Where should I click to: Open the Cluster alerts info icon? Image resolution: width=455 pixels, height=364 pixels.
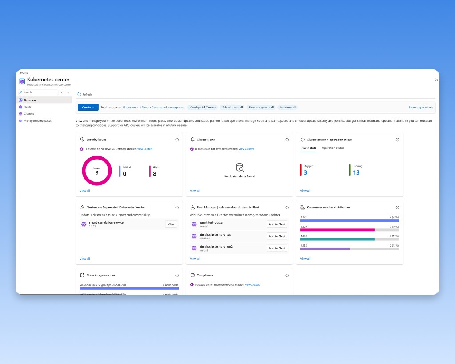point(287,140)
